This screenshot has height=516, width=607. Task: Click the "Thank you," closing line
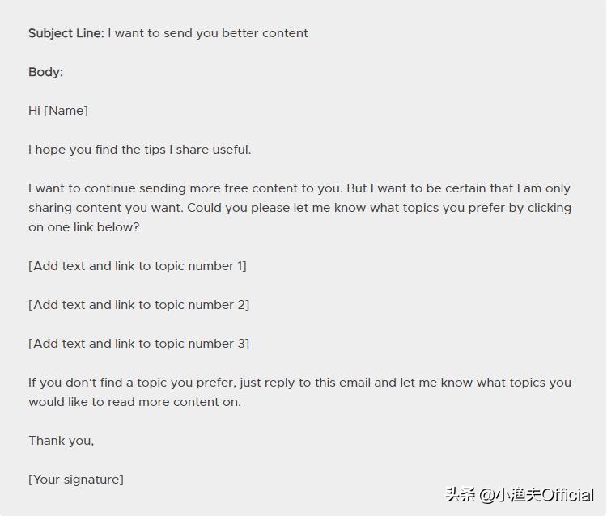(62, 441)
